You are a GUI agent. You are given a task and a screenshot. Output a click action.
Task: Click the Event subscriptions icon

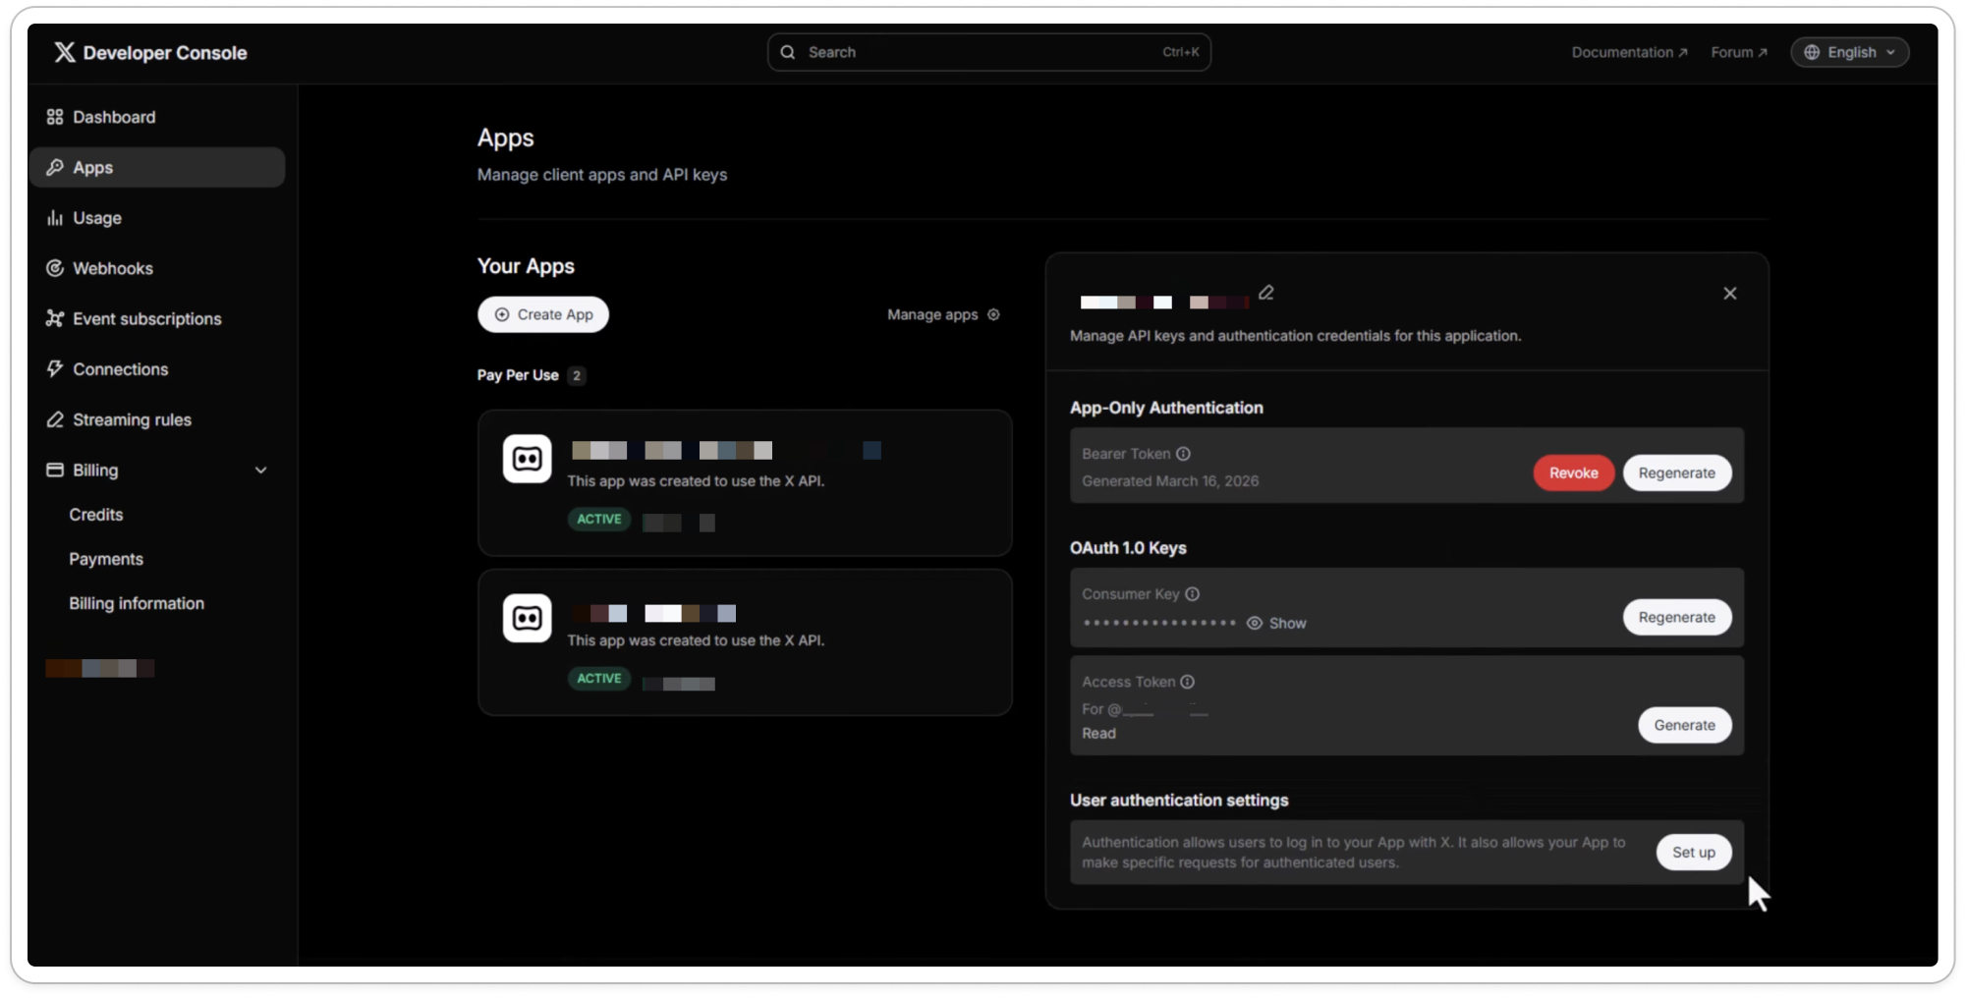coord(55,318)
